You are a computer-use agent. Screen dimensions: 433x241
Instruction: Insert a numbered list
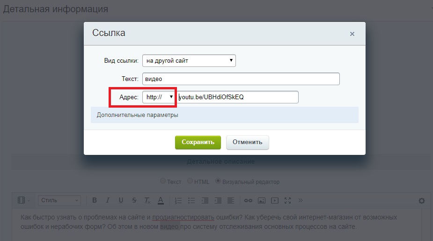[x=178, y=200]
